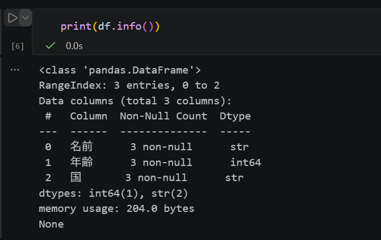Click the text <class 'pandas.DataFrame'>
The width and height of the screenshot is (381, 240).
pyautogui.click(x=120, y=70)
